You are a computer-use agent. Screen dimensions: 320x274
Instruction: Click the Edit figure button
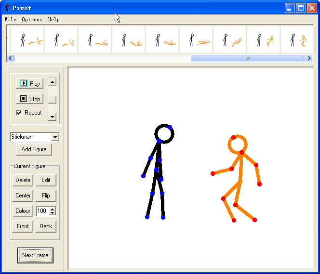46,180
